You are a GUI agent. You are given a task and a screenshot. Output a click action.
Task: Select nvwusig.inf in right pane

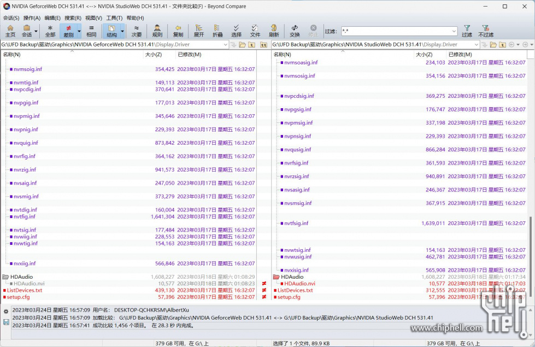click(x=298, y=257)
